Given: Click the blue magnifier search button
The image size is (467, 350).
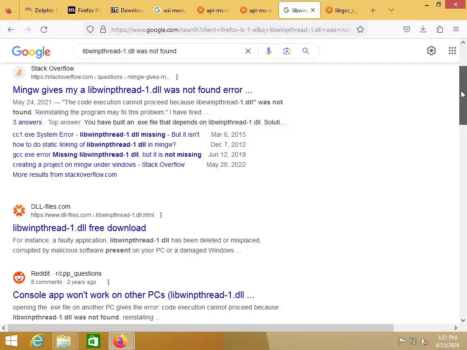Looking at the screenshot, I should (x=306, y=51).
